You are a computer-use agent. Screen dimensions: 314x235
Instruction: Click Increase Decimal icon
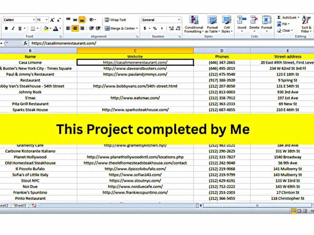171,29
